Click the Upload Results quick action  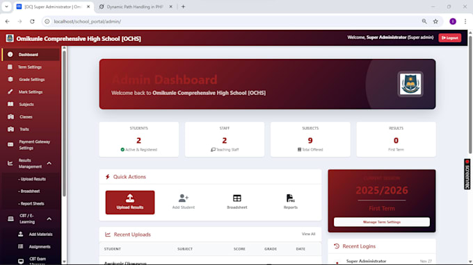tap(130, 203)
